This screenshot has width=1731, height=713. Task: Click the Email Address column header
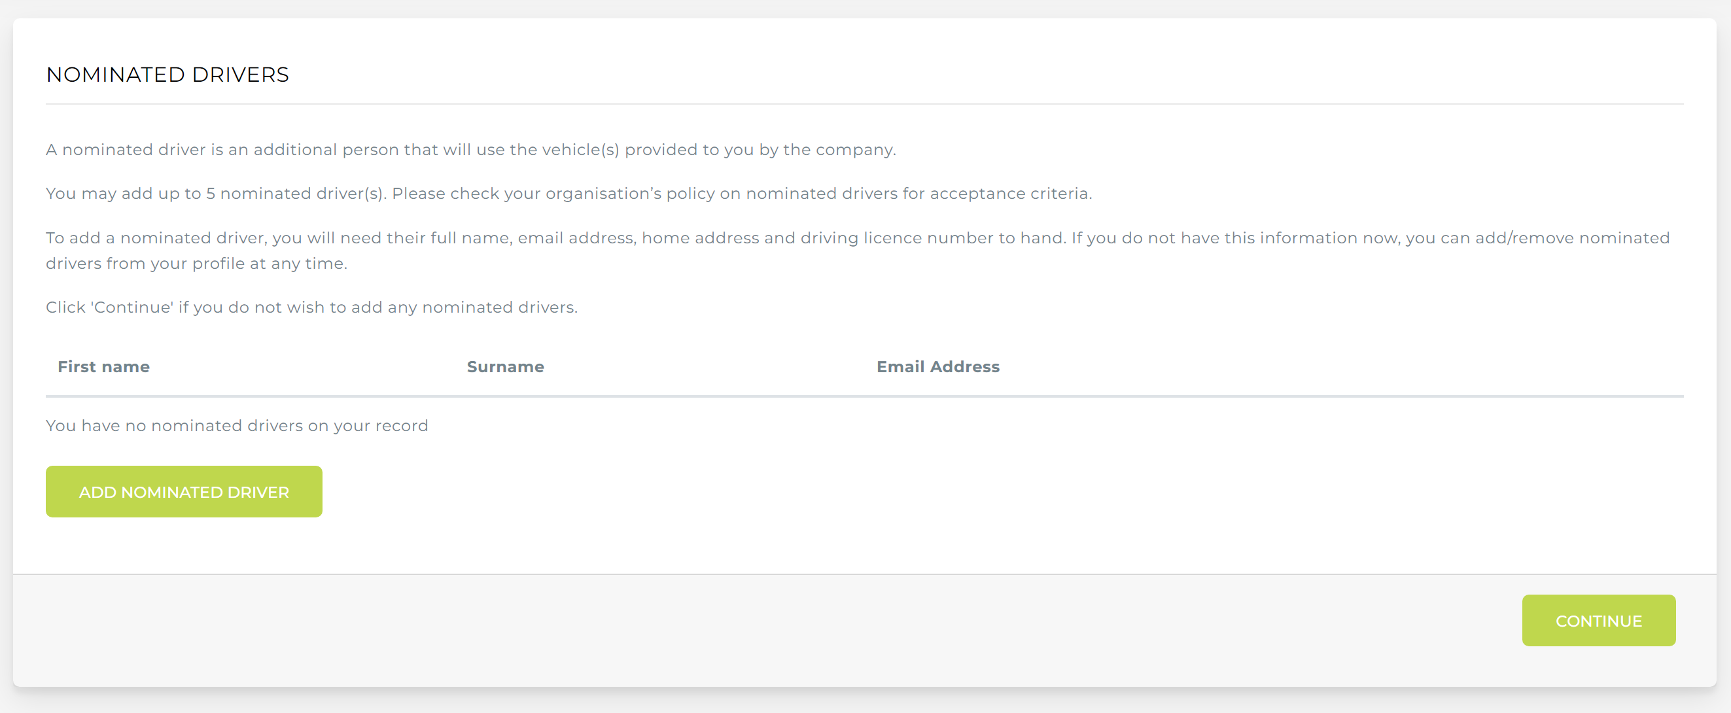(937, 367)
